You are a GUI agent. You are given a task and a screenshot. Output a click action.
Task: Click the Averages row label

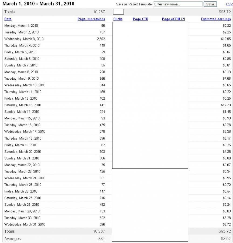point(13,239)
